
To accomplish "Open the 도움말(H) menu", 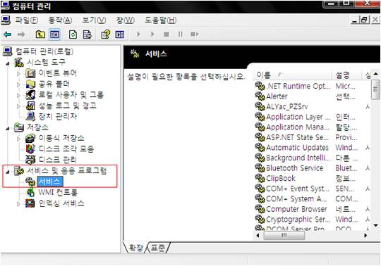I will 161,20.
